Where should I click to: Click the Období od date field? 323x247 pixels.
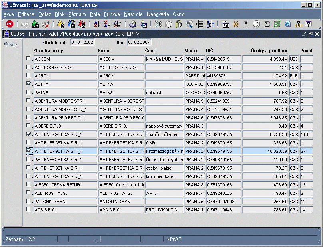(82, 42)
